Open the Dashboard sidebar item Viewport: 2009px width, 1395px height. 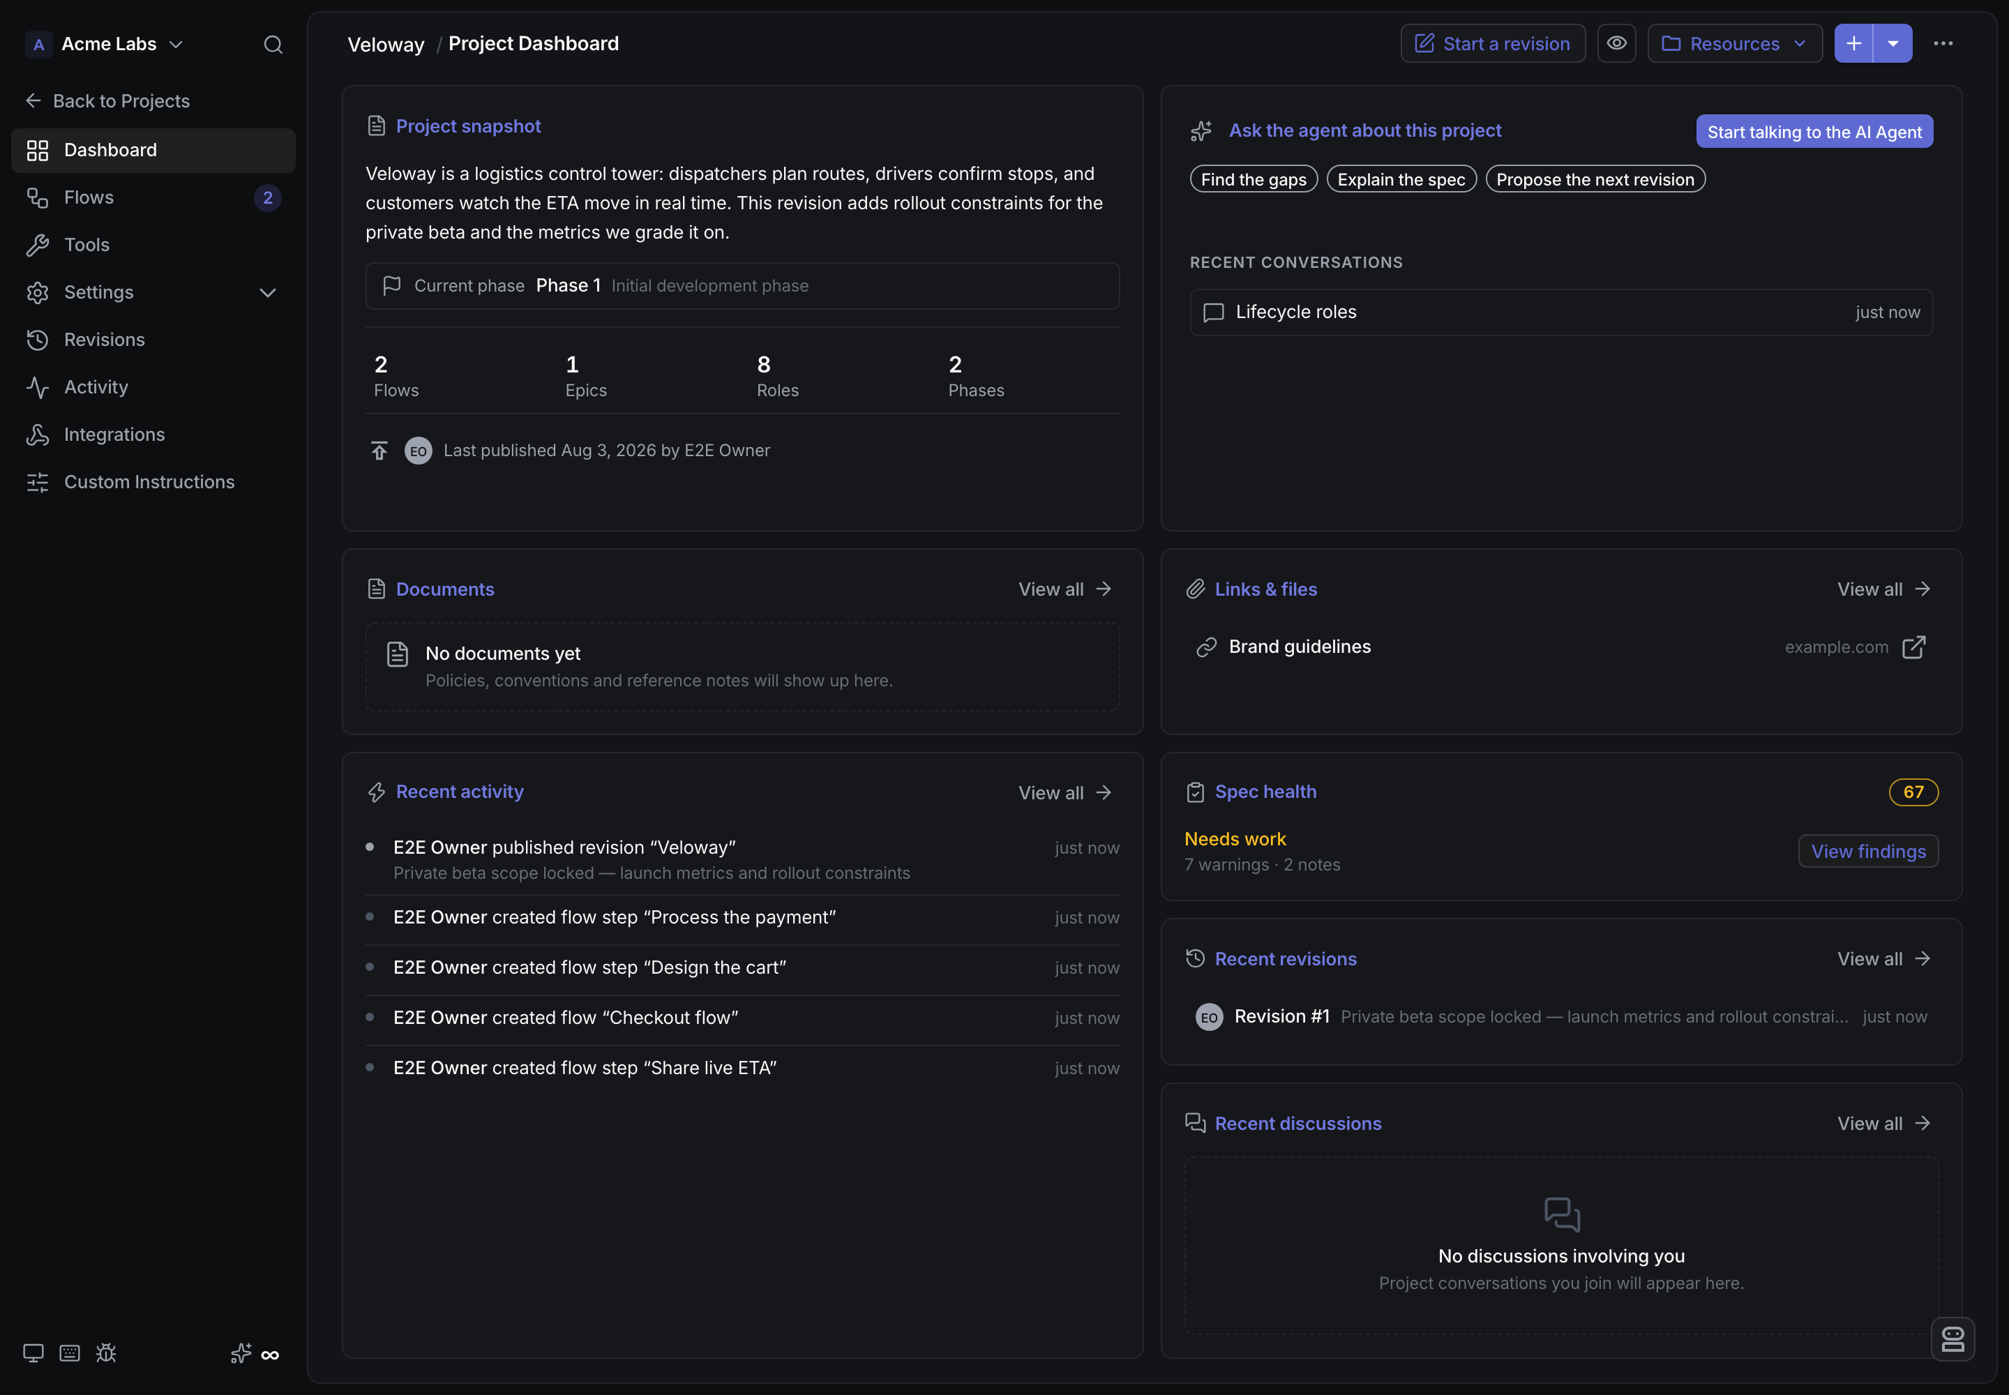(x=153, y=151)
